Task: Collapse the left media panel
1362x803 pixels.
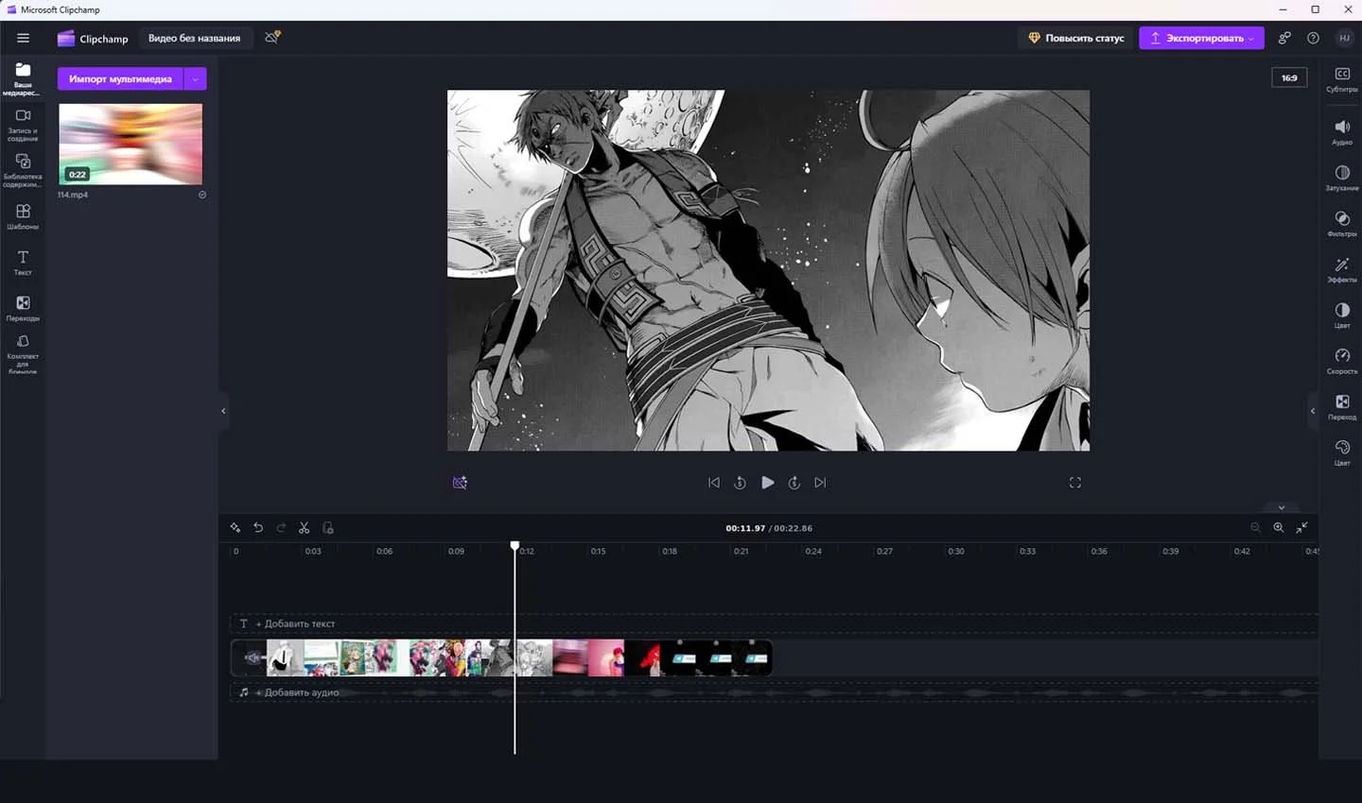Action: (223, 411)
